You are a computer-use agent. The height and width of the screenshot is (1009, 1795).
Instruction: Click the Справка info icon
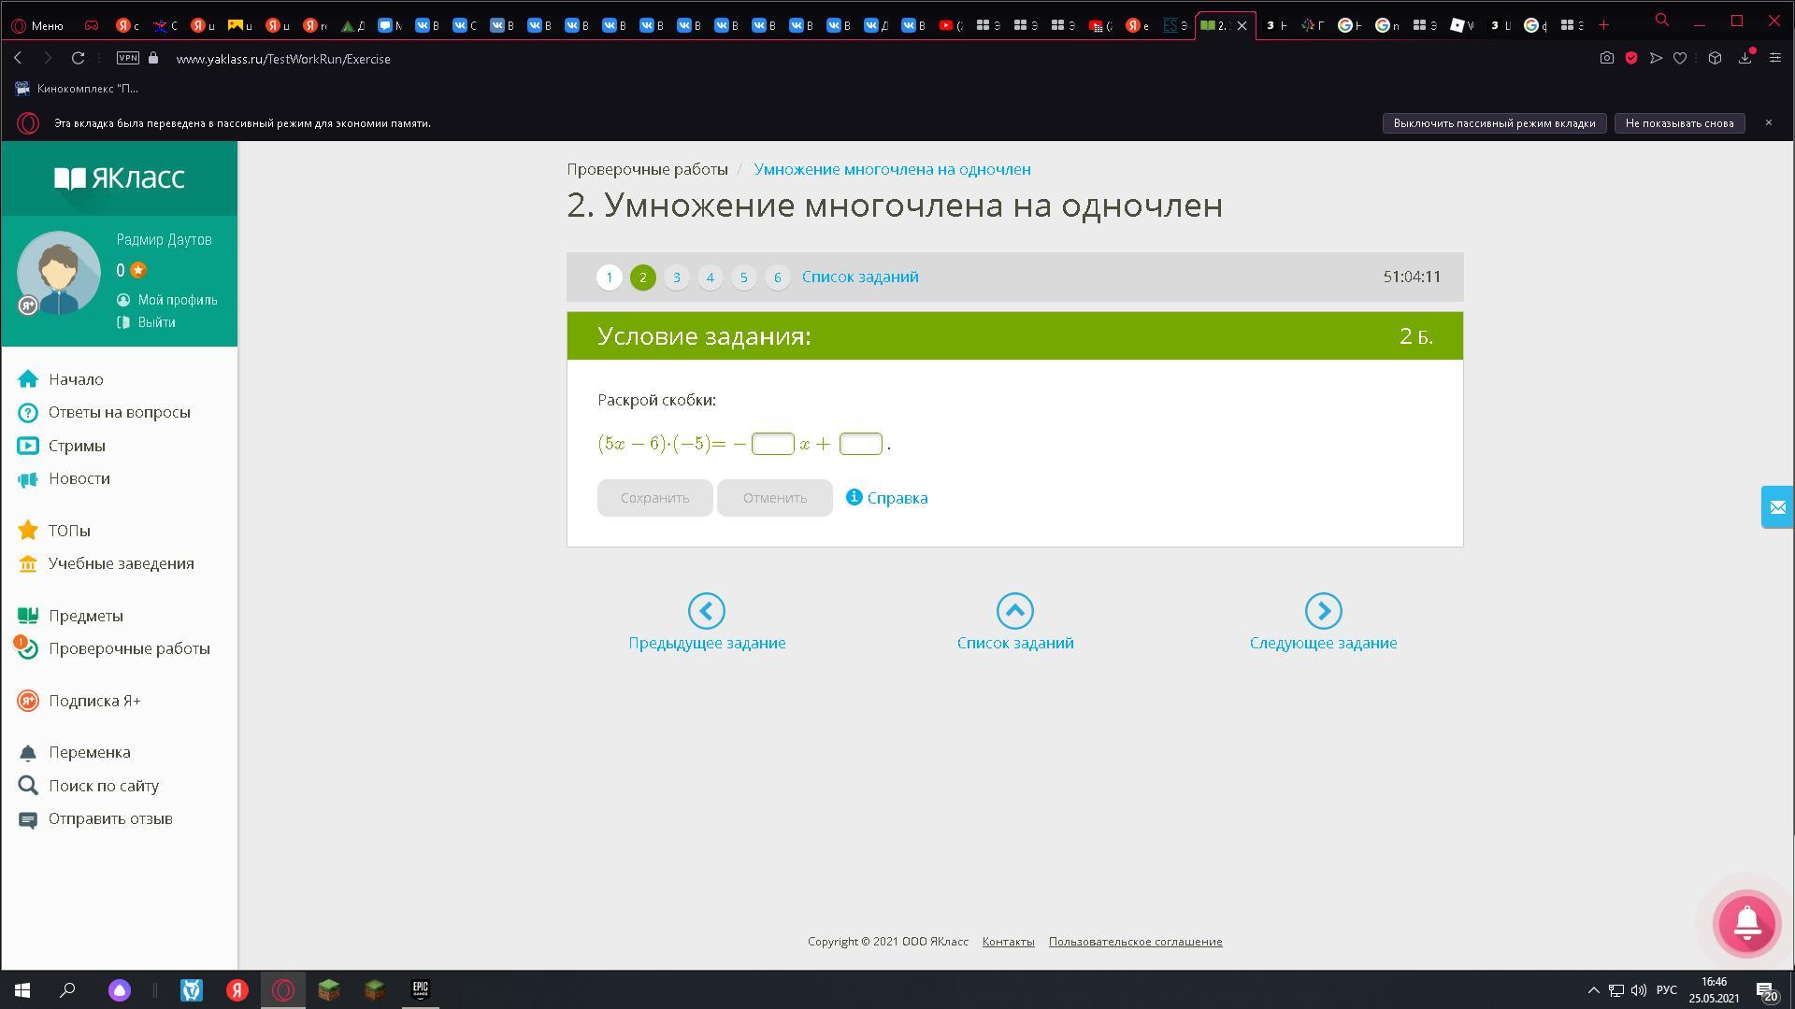[x=854, y=497]
